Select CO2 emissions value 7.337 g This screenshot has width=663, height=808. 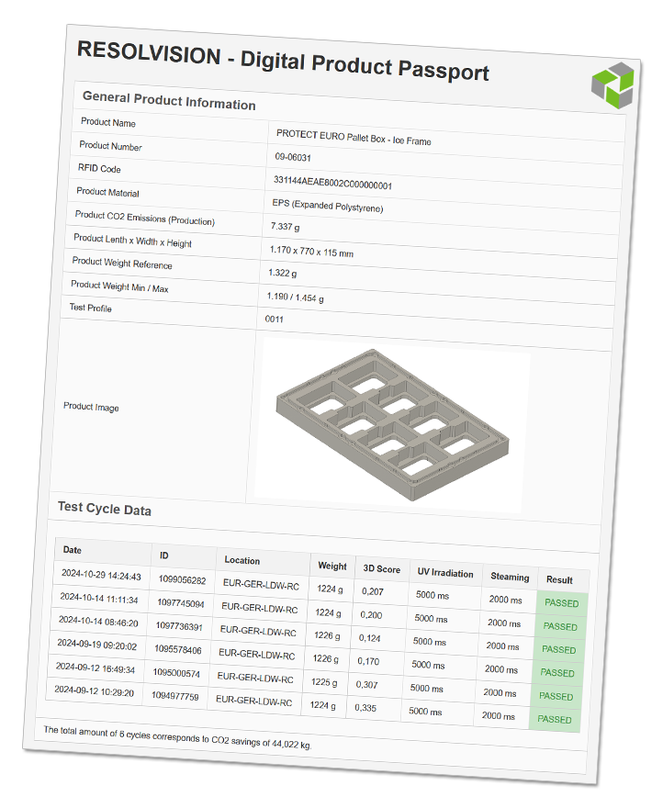tap(285, 226)
